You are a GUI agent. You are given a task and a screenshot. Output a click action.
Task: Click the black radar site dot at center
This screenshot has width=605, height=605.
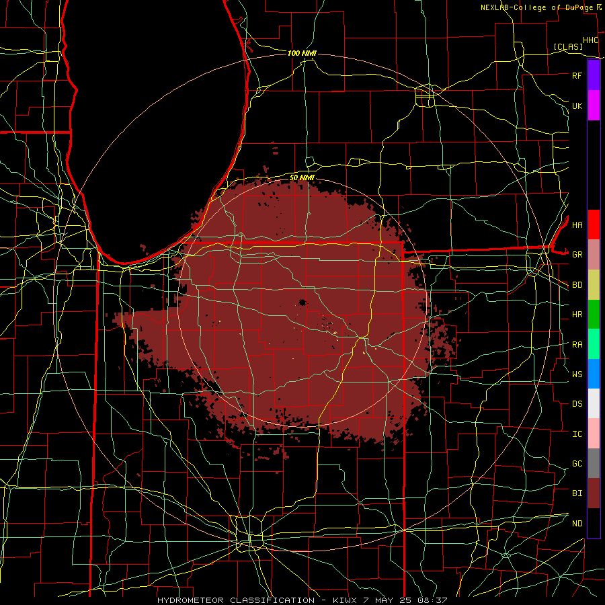click(x=302, y=302)
